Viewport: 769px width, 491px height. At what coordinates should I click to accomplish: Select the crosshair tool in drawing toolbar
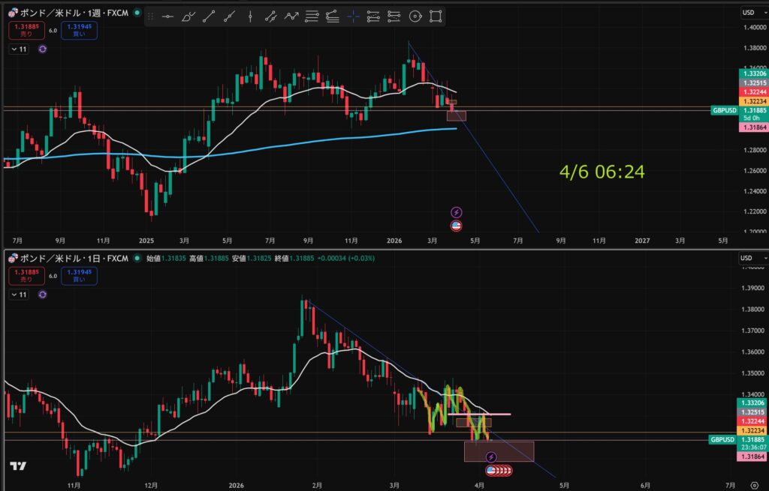point(353,16)
